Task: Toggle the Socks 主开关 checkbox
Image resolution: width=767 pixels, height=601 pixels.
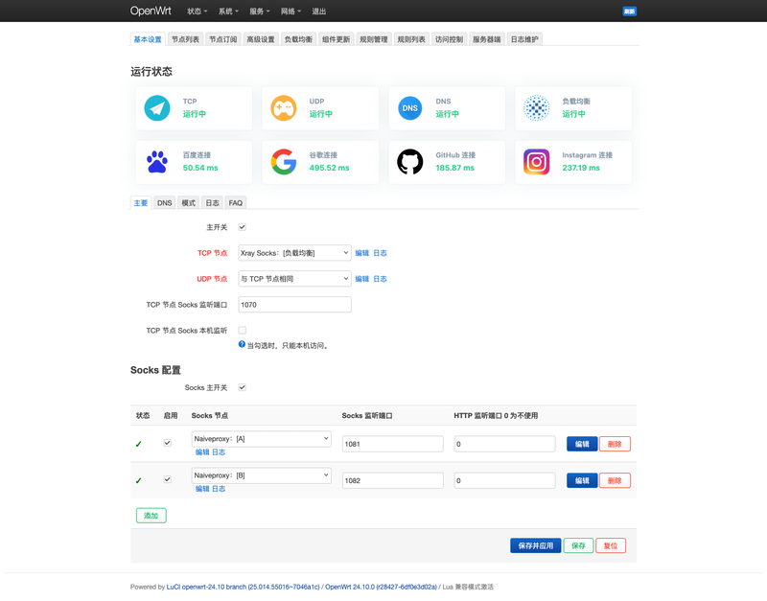Action: tap(243, 387)
